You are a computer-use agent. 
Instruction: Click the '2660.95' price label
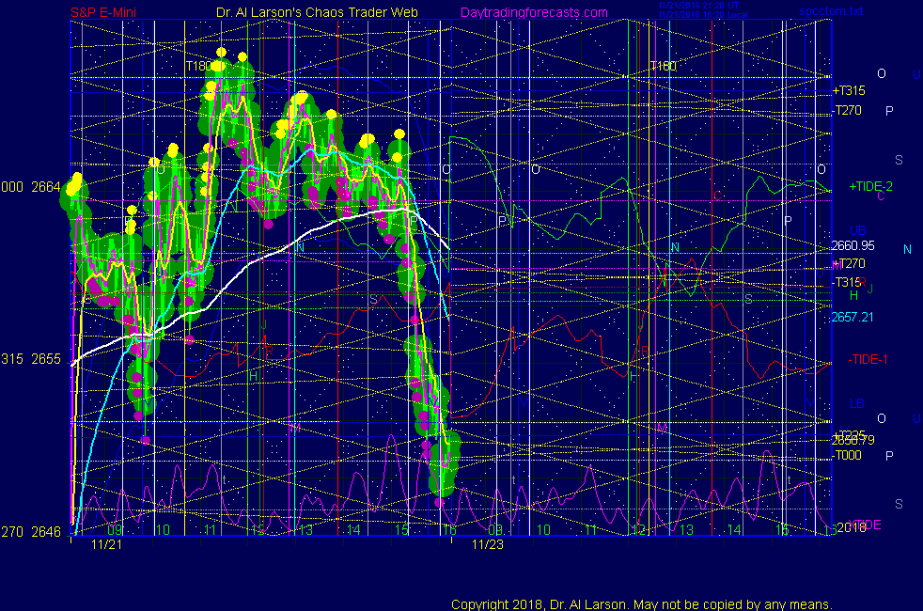(853, 245)
